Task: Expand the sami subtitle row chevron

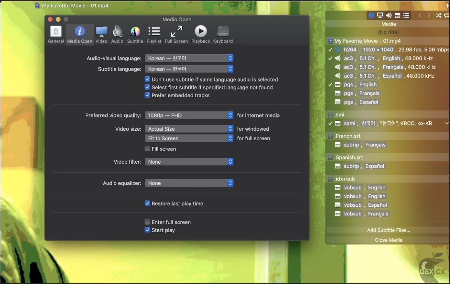Action: point(447,123)
